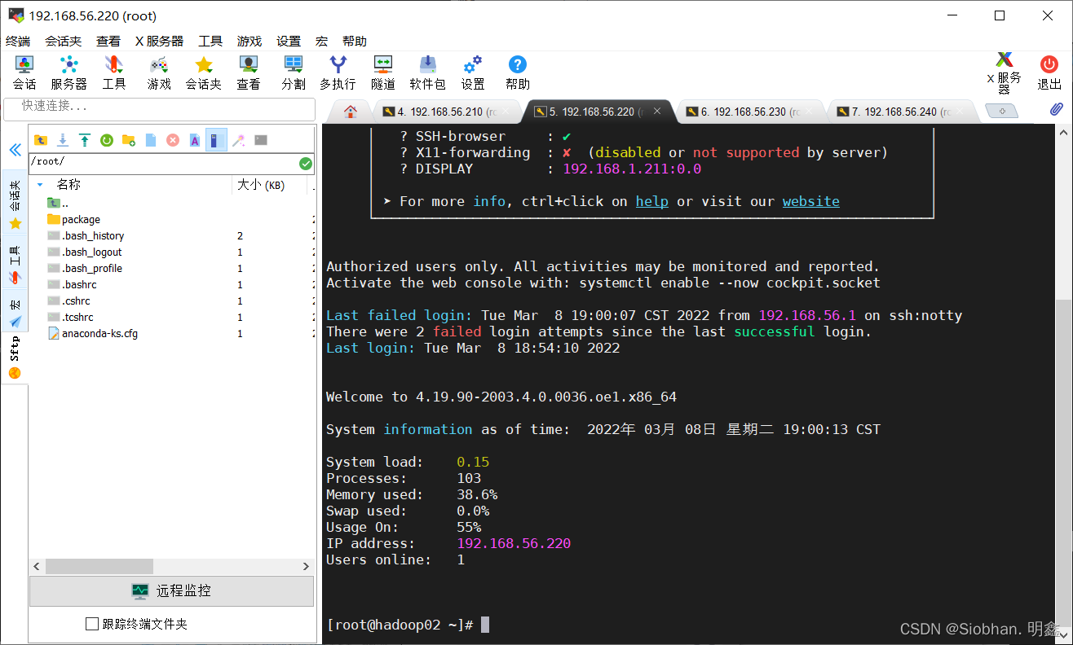The height and width of the screenshot is (645, 1073).
Task: Click the upload-to-server arrow icon
Action: click(x=84, y=140)
